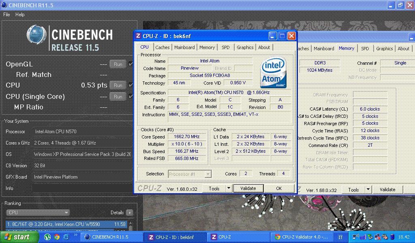
Task: Toggle CPU (Single Core) test checkbox
Action: pos(130,96)
